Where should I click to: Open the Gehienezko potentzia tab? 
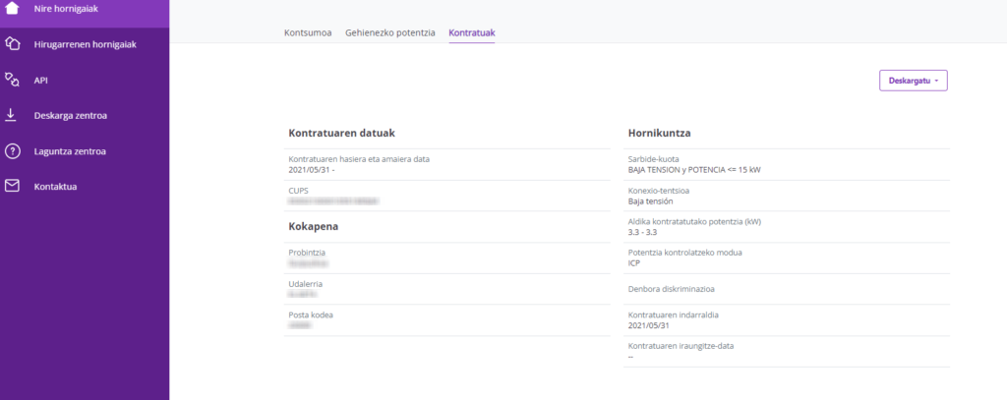(390, 32)
